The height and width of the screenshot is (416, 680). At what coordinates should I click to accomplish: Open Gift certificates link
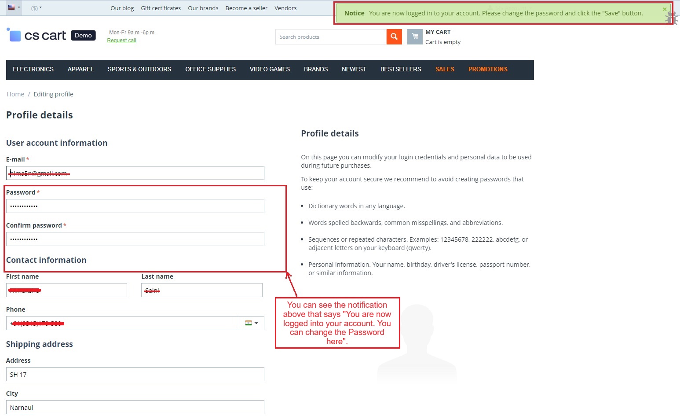coord(161,8)
